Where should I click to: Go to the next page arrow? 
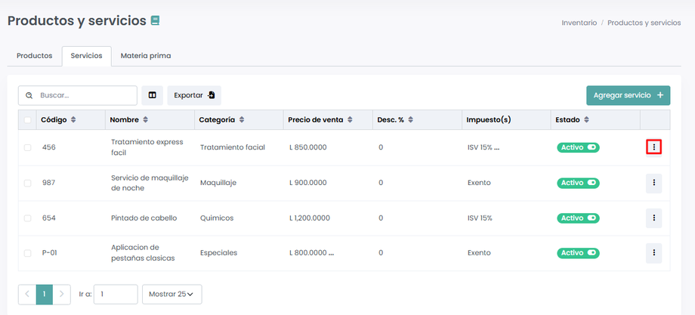pyautogui.click(x=62, y=294)
